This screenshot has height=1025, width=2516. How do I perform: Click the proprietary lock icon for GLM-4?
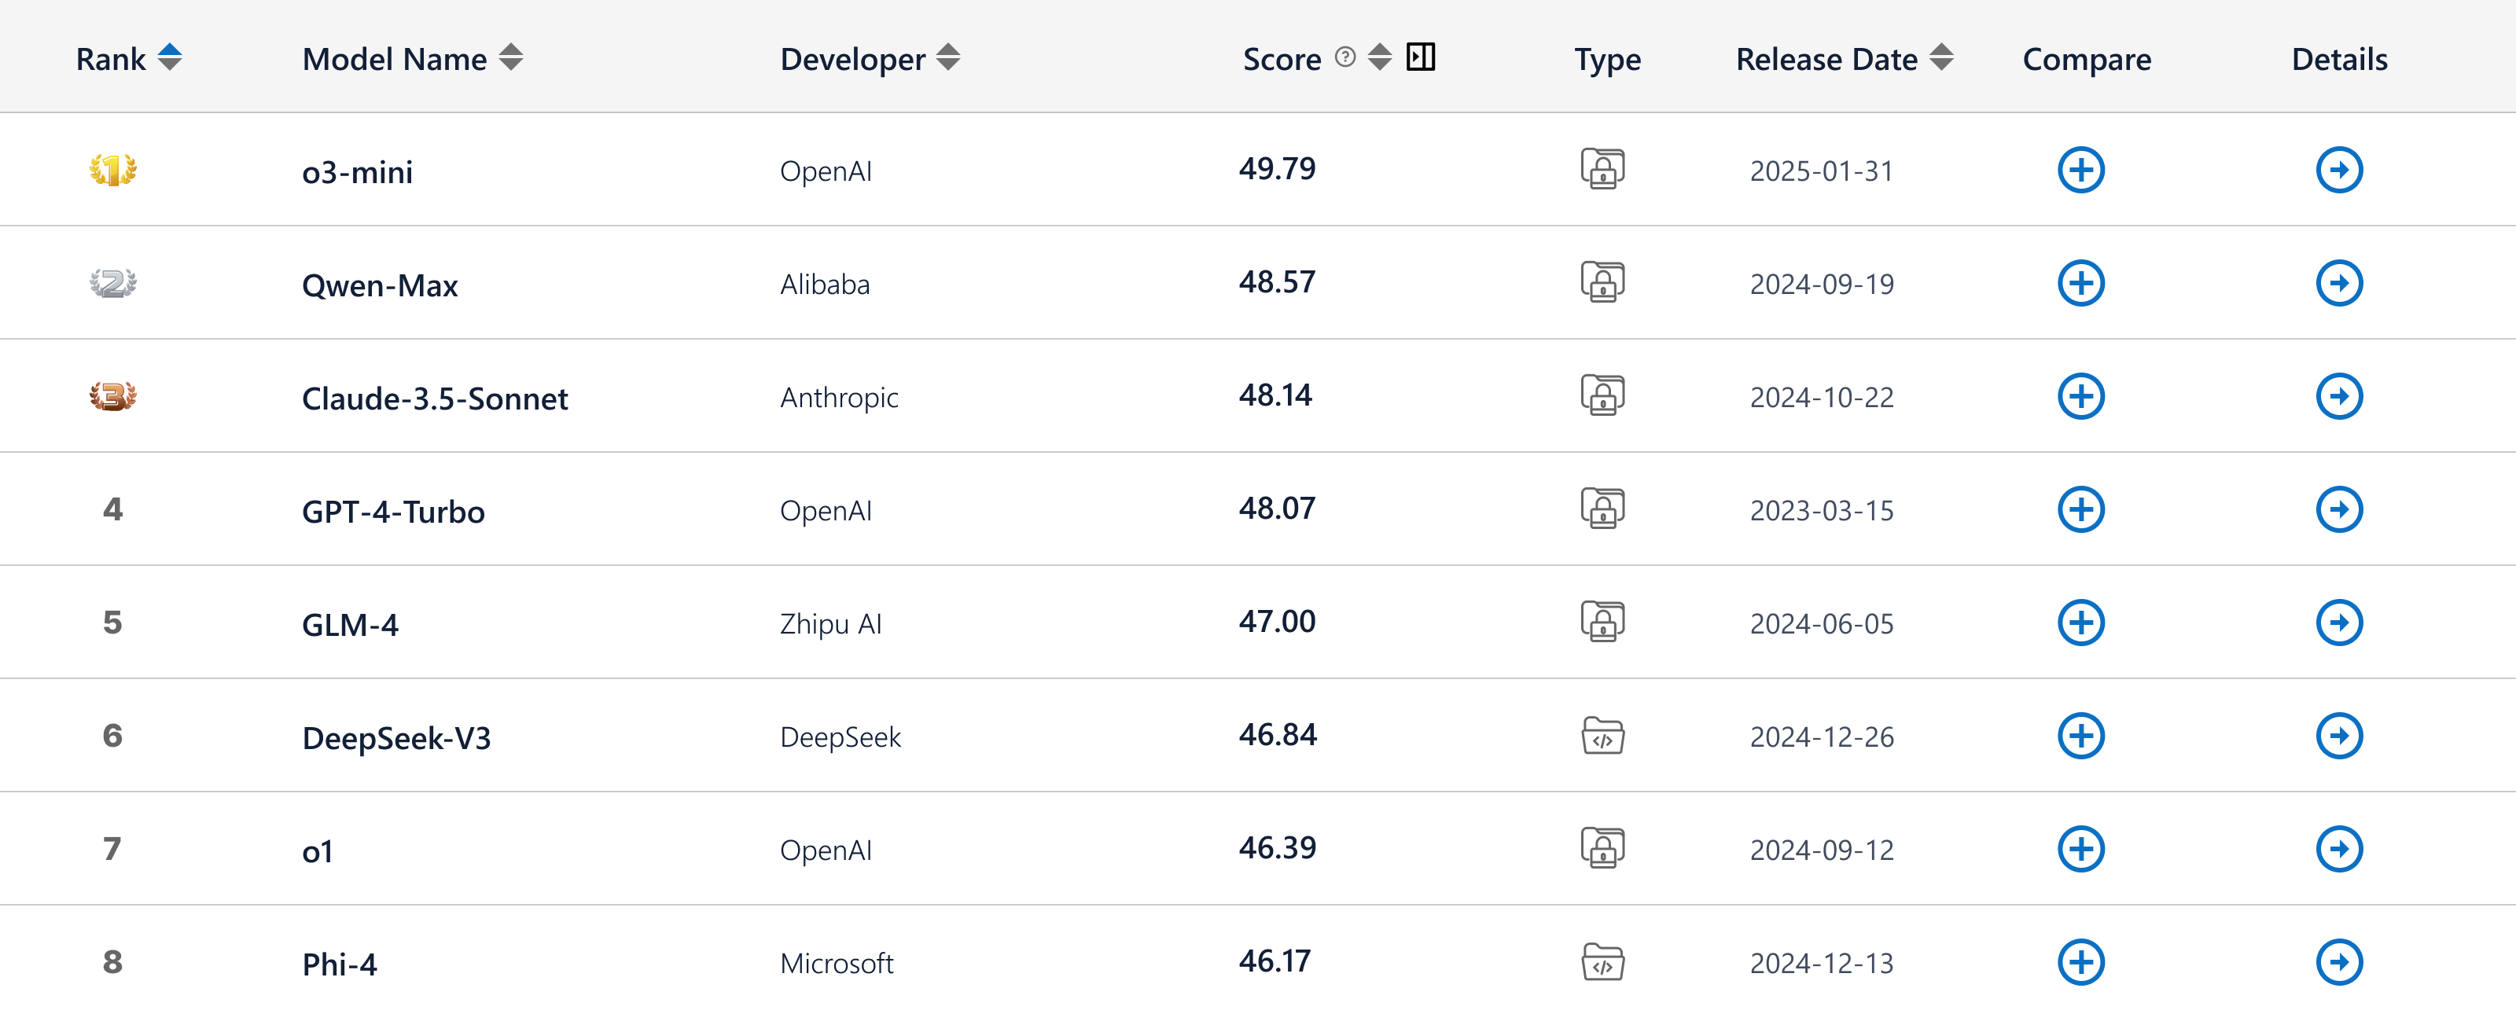point(1602,622)
